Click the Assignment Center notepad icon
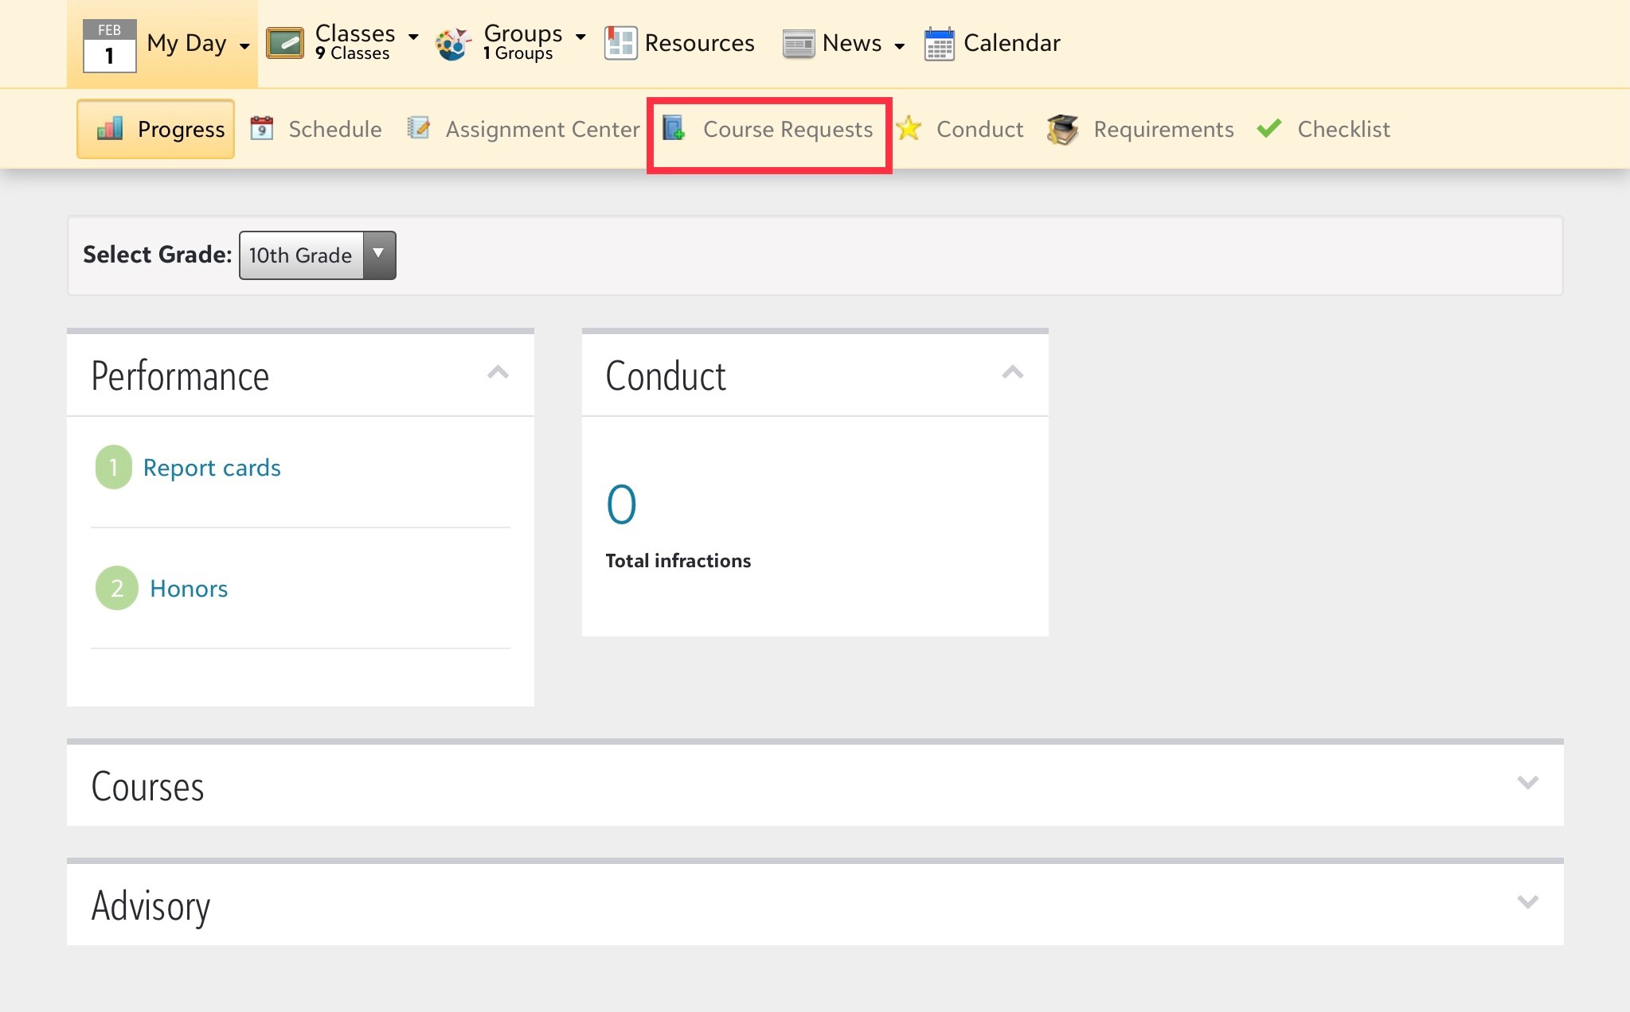 click(x=418, y=128)
